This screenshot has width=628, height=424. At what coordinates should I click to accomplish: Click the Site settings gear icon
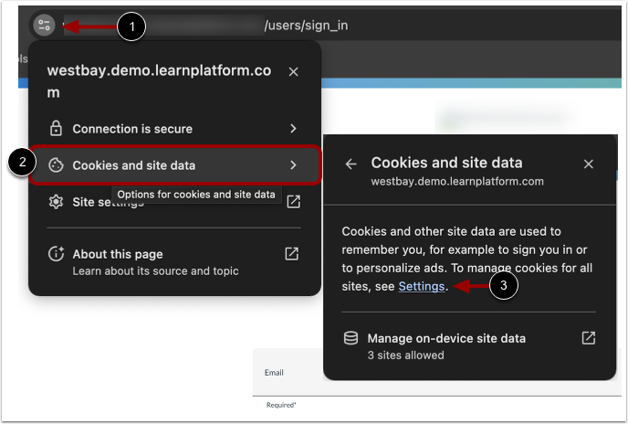tap(56, 202)
